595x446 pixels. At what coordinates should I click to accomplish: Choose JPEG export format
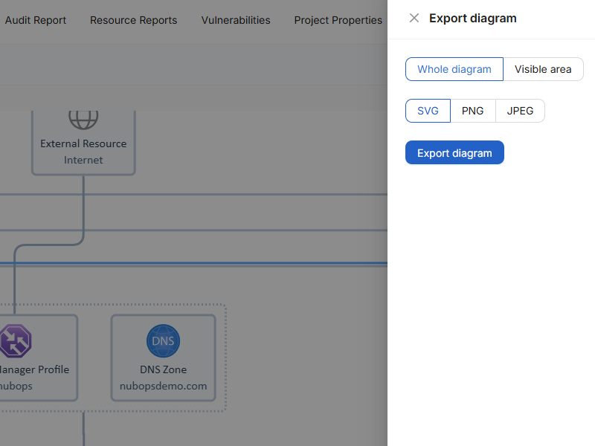click(520, 111)
